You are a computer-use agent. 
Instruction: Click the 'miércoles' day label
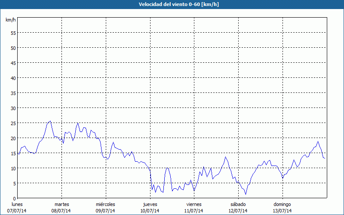tap(105, 204)
